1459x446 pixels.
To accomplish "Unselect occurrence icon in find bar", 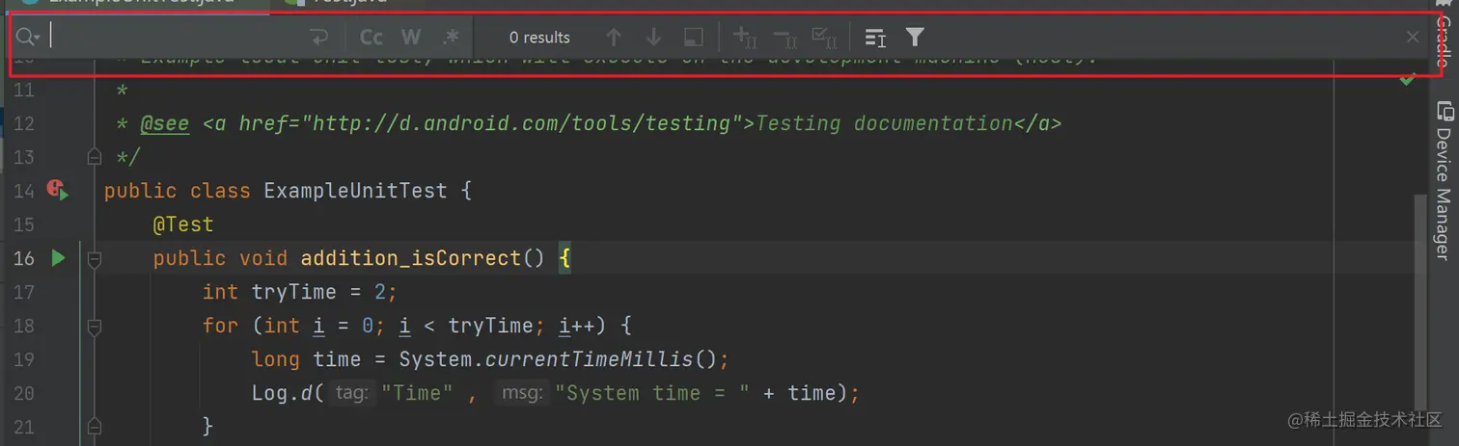I will (x=784, y=38).
